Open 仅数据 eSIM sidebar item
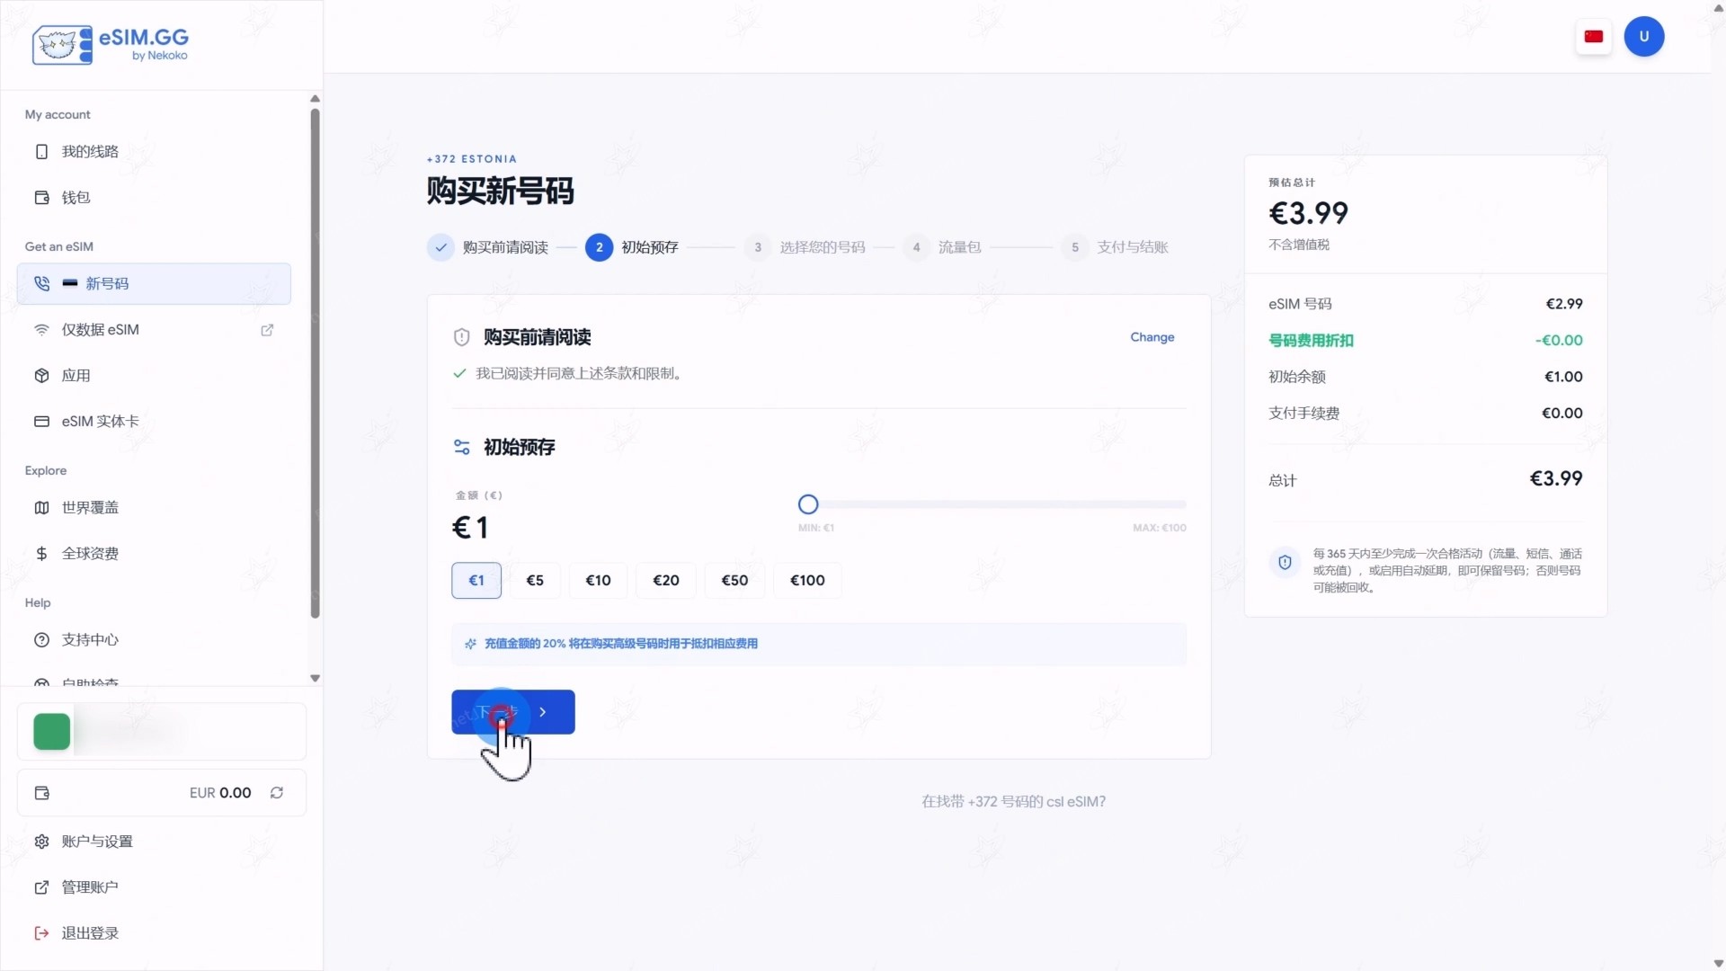Image resolution: width=1726 pixels, height=971 pixels. click(x=154, y=329)
